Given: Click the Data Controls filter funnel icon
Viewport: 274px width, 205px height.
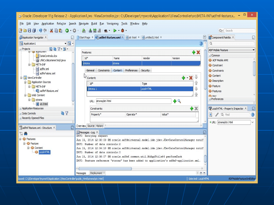Looking at the screenshot, I should pyautogui.click(x=67, y=113).
